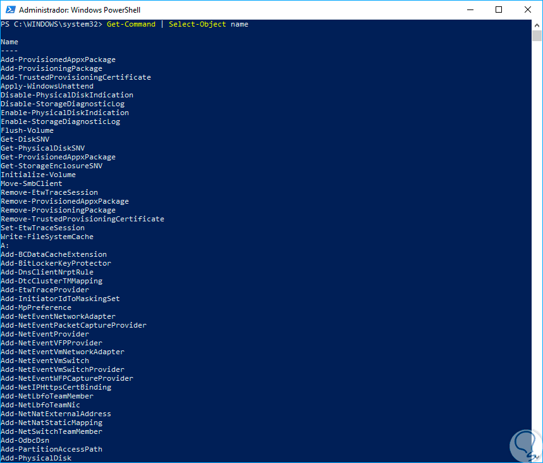Click 'Add-NetLbfoTeamMember' line
Image resolution: width=543 pixels, height=463 pixels.
click(47, 396)
